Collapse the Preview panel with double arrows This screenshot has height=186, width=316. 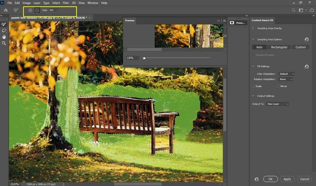[219, 21]
